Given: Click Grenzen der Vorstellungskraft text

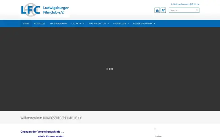Looking at the screenshot, I should [43, 132].
